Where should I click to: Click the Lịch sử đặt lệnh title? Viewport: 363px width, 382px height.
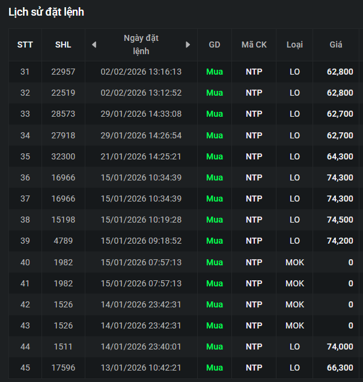pos(46,12)
